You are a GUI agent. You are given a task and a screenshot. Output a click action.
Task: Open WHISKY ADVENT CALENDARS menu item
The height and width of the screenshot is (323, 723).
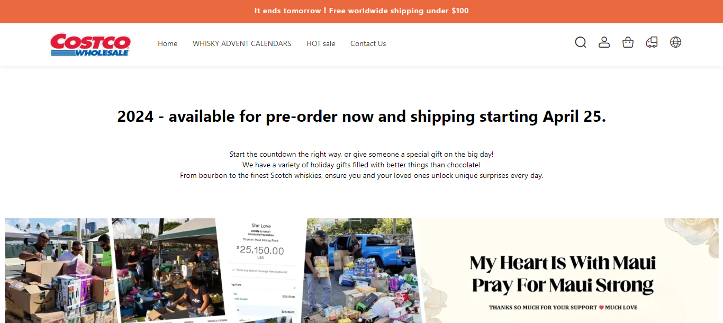[242, 43]
